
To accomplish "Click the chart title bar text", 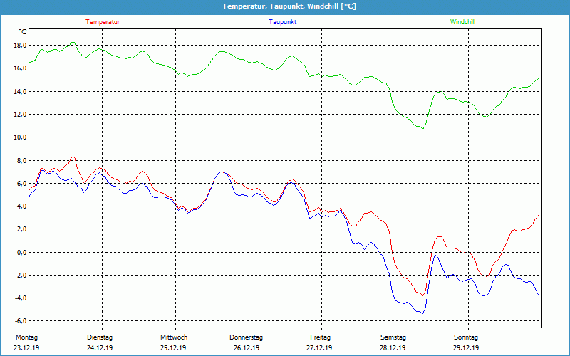I will [x=284, y=6].
